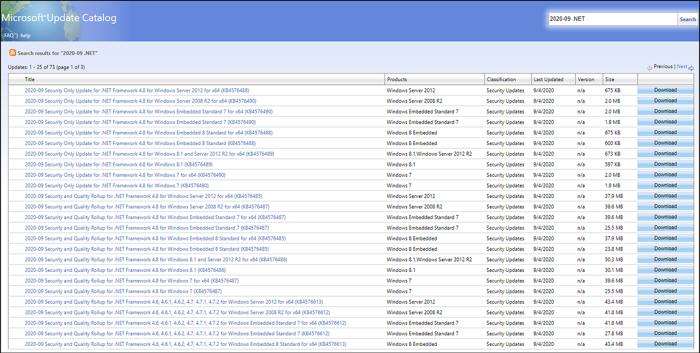The image size is (700, 353).
Task: Click the "Windows 8.1,Windows Server 2012 R2" cell for KB4576489
Action: tap(429, 154)
